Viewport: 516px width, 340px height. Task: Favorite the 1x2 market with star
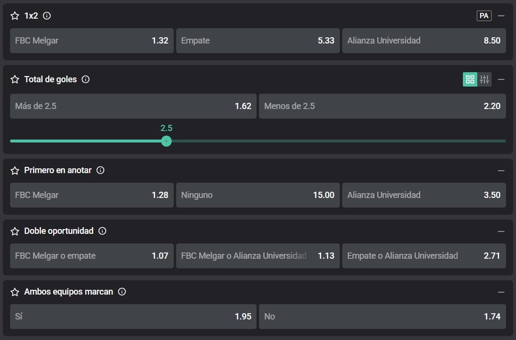click(15, 16)
